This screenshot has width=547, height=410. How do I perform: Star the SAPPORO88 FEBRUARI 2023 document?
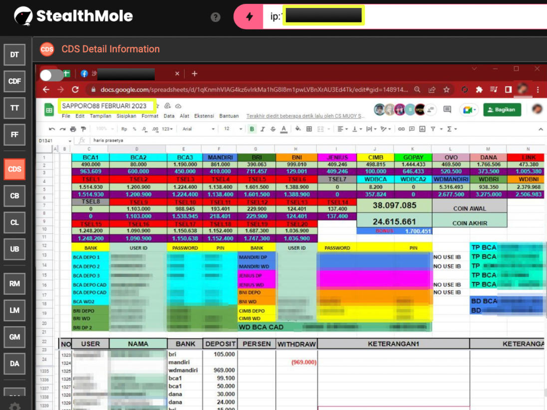click(x=158, y=106)
